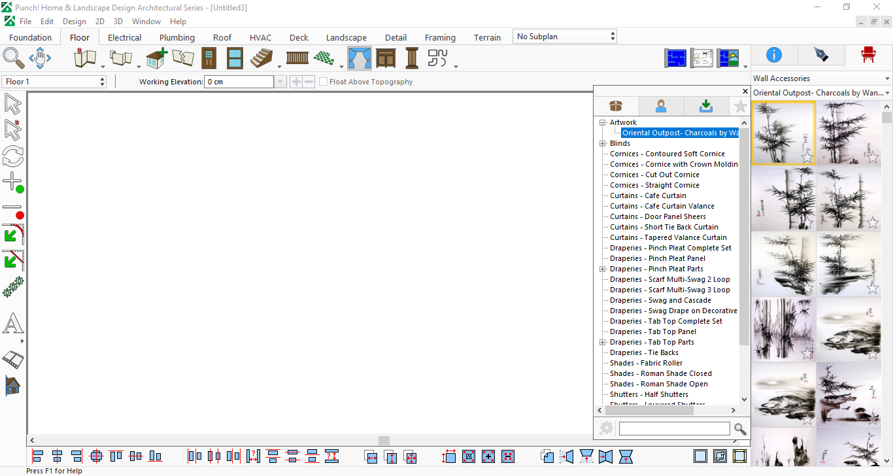This screenshot has height=476, width=893.
Task: Switch to the Electrical tab
Action: (125, 37)
